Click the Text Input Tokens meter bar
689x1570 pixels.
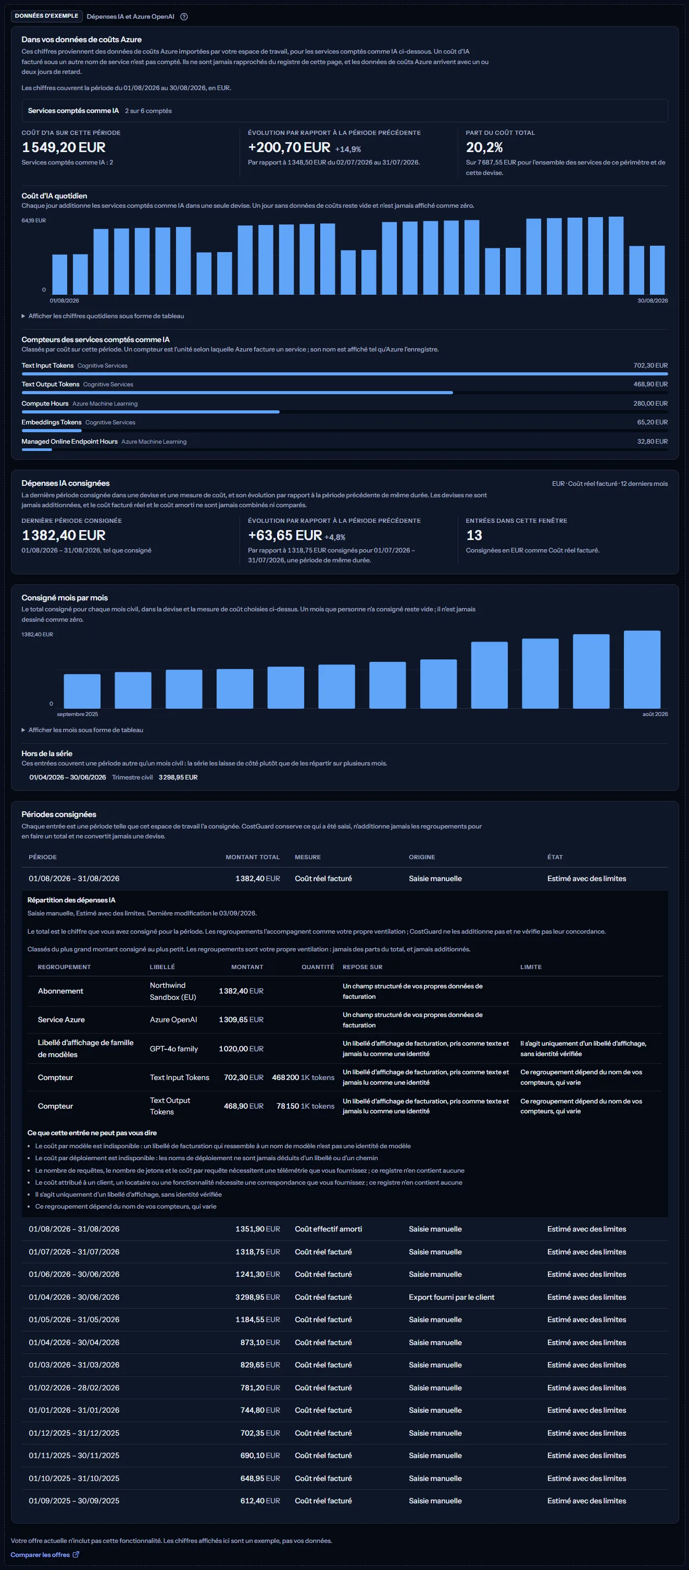point(345,373)
